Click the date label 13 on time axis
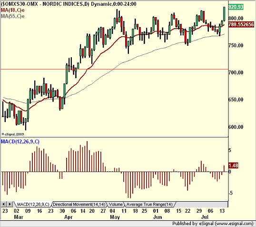The width and height of the screenshot is (256, 227). [222, 211]
